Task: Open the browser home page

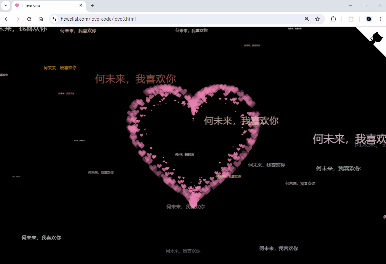Action: [41, 19]
